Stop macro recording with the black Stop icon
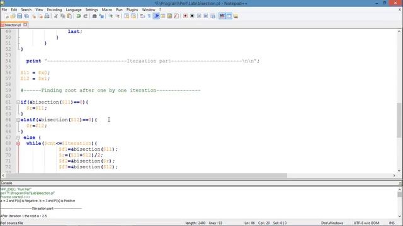403x226 pixels. tap(192, 16)
